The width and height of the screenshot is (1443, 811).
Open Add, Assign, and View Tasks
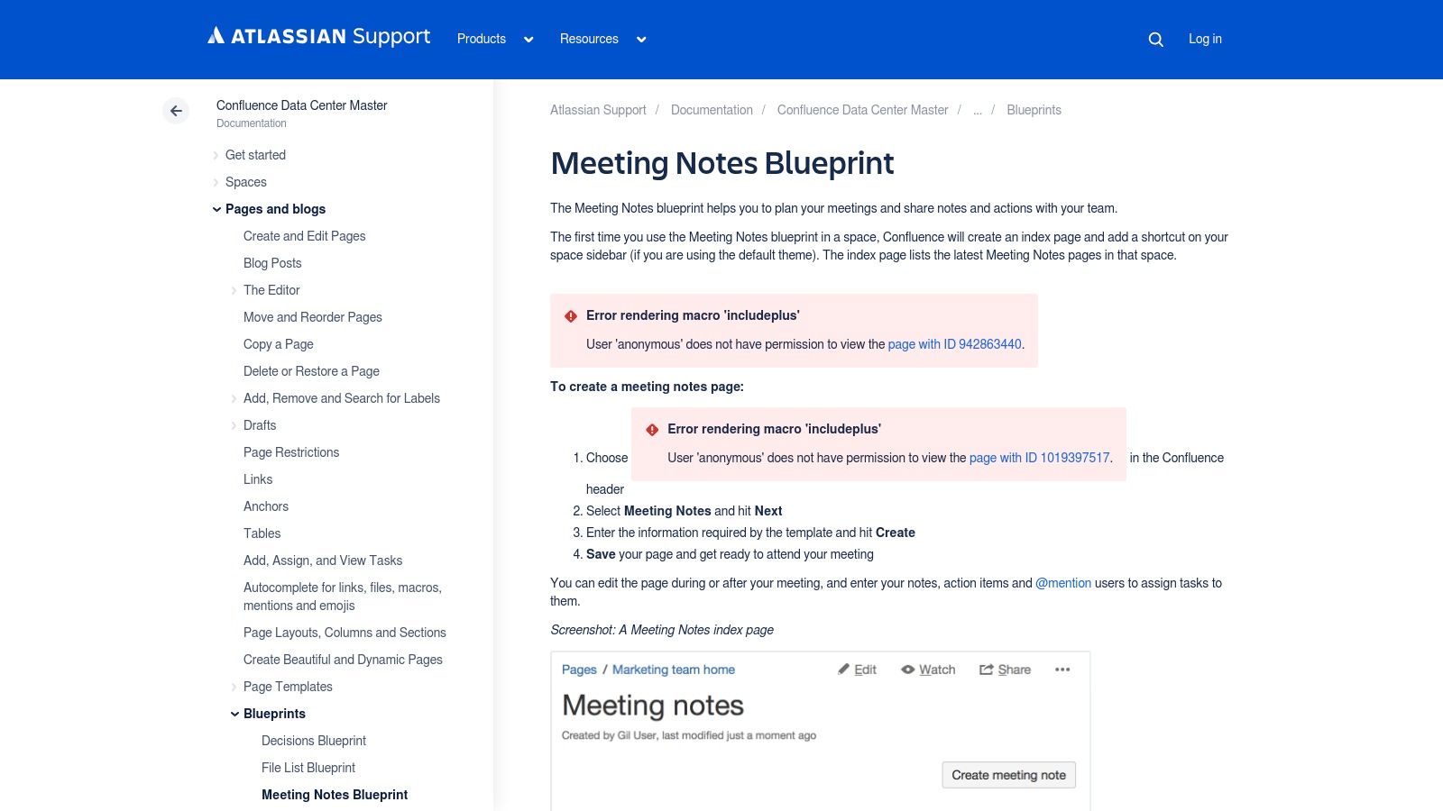[323, 560]
